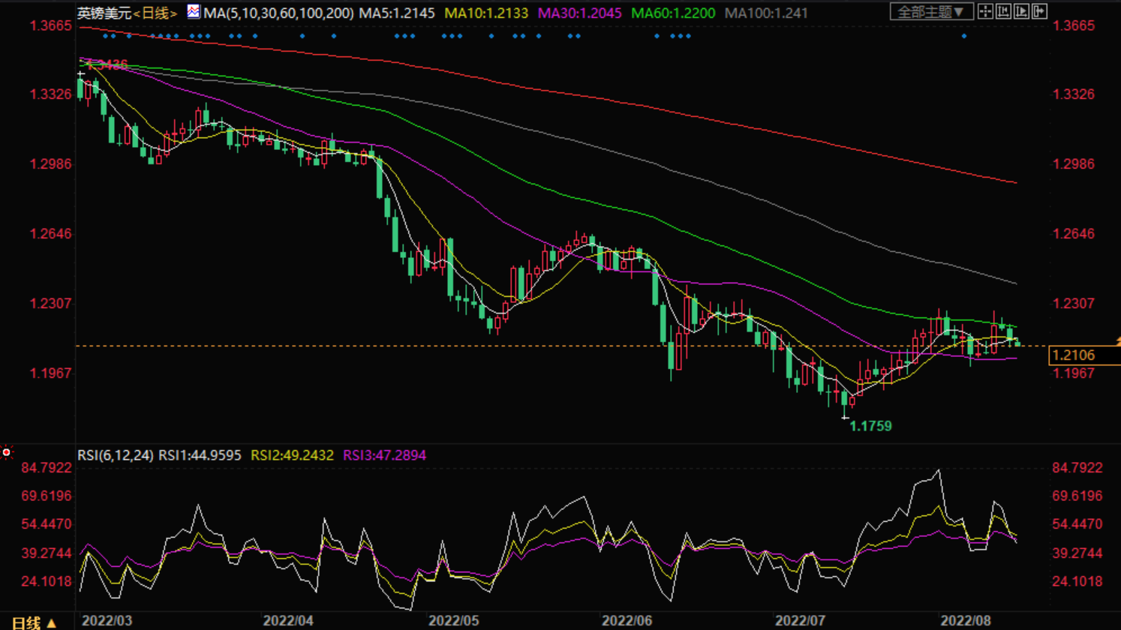Click the MA10:1.2133 value
Viewport: 1121px width, 630px height.
coord(486,13)
